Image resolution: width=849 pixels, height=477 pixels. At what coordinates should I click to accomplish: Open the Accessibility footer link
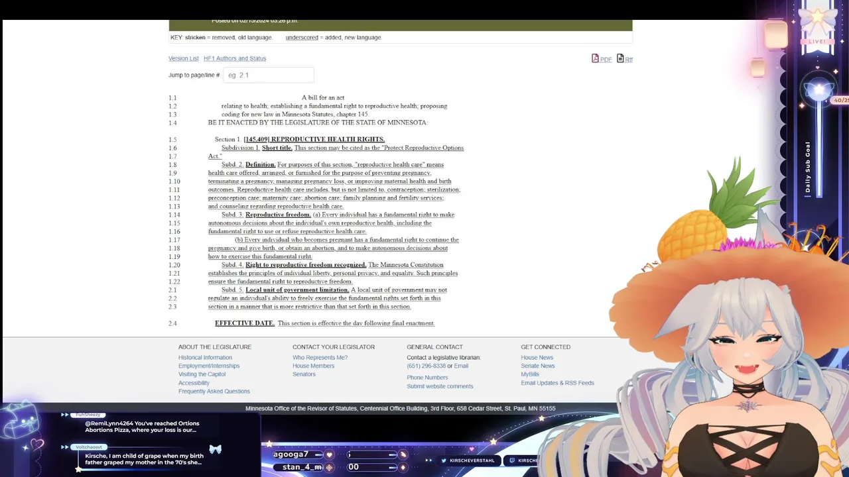click(194, 383)
